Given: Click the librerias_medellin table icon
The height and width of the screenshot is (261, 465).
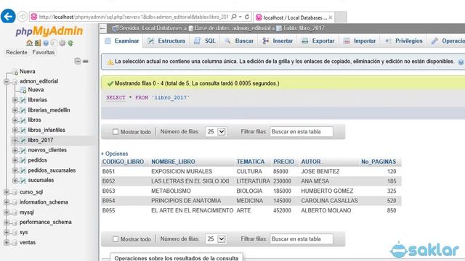Looking at the screenshot, I should (x=23, y=110).
